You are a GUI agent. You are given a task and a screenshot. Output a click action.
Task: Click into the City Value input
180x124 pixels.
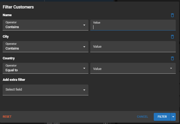(133, 47)
